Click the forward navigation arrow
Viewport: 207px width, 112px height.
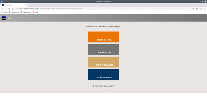point(6,9)
